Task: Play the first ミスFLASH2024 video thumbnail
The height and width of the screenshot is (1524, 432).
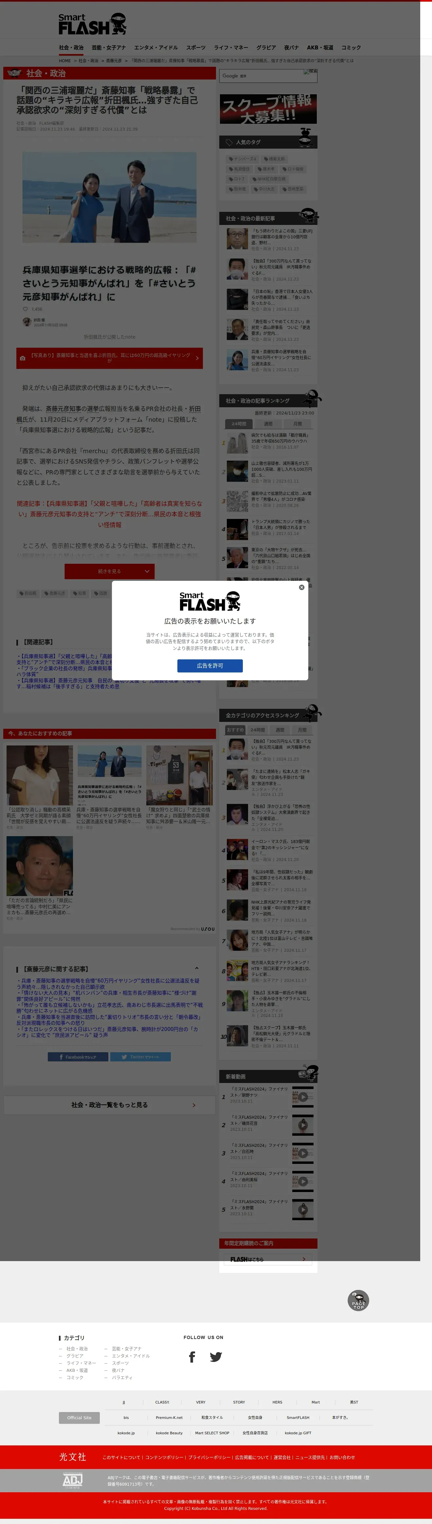Action: (x=302, y=1096)
